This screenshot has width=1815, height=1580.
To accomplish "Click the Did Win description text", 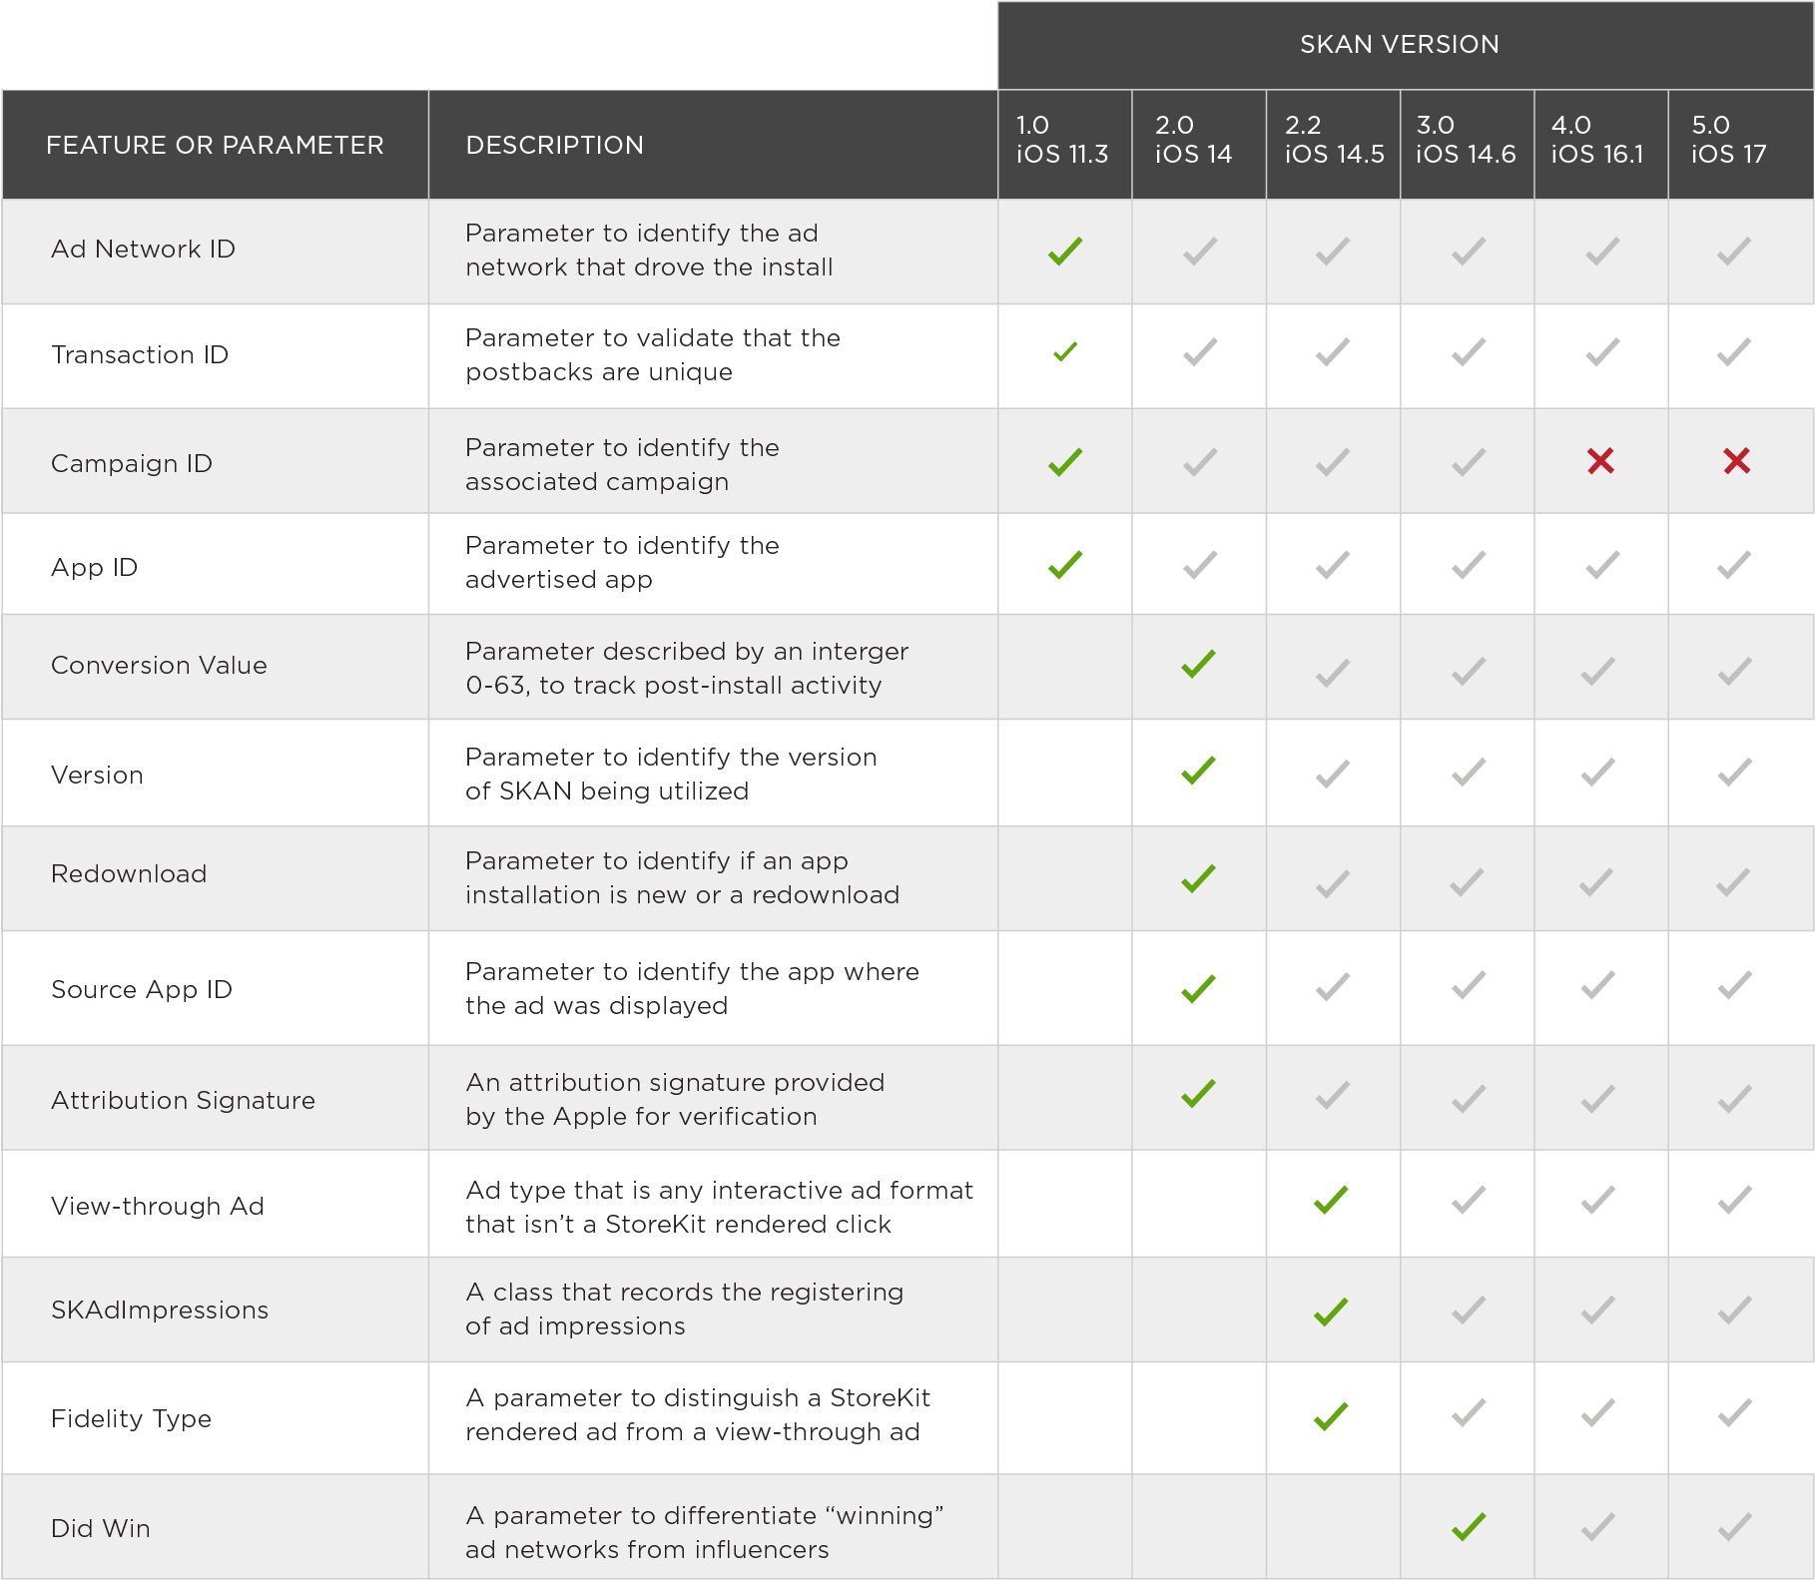I will 704,1532.
